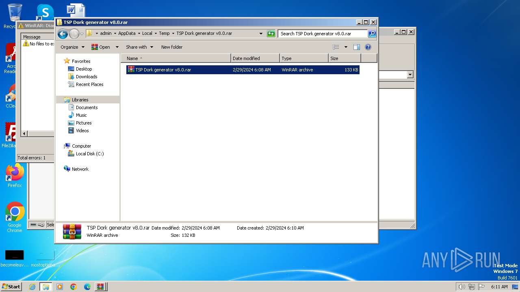Open Local Disk (C:)
520x292 pixels.
89,154
